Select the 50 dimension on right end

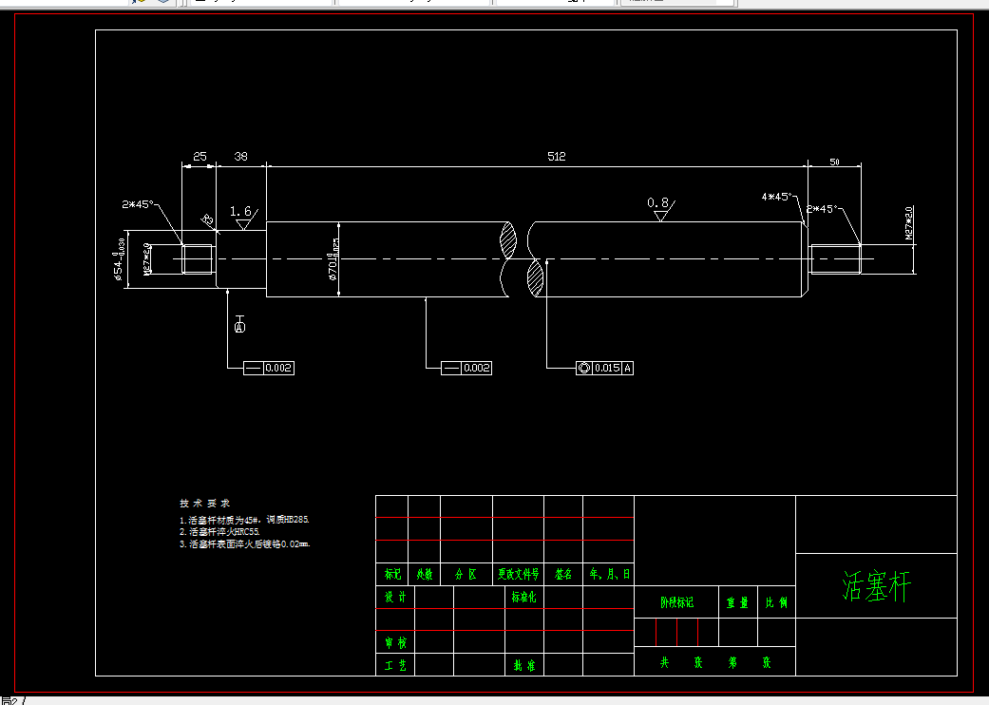(x=834, y=162)
